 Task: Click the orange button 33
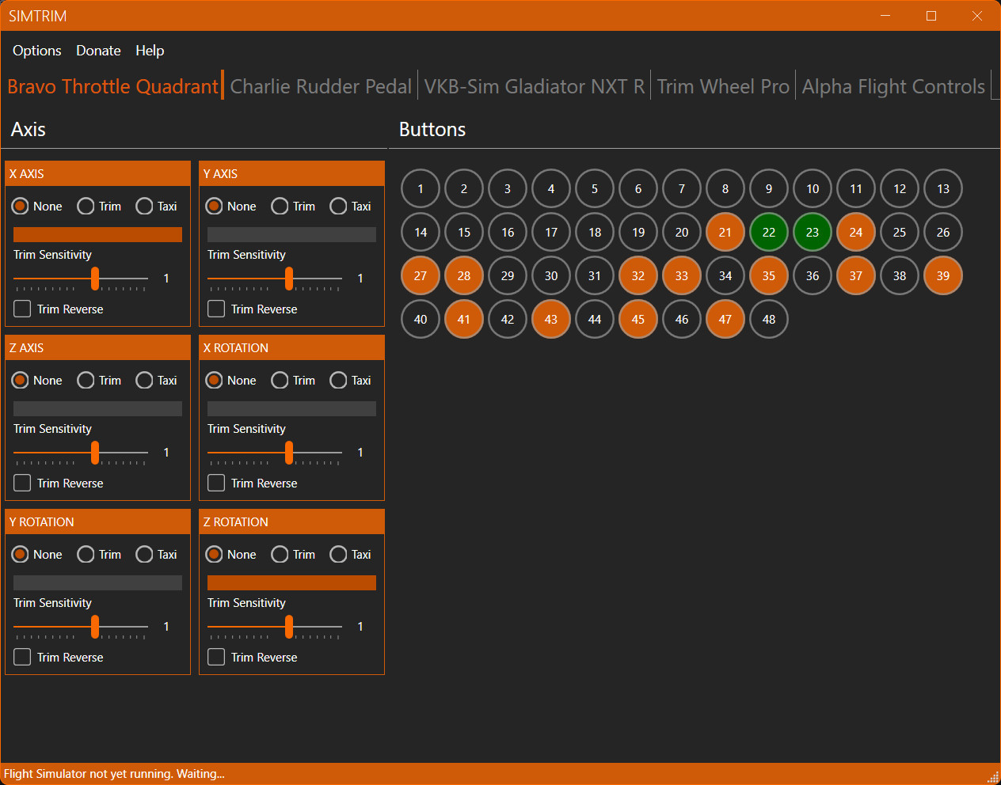pos(682,275)
